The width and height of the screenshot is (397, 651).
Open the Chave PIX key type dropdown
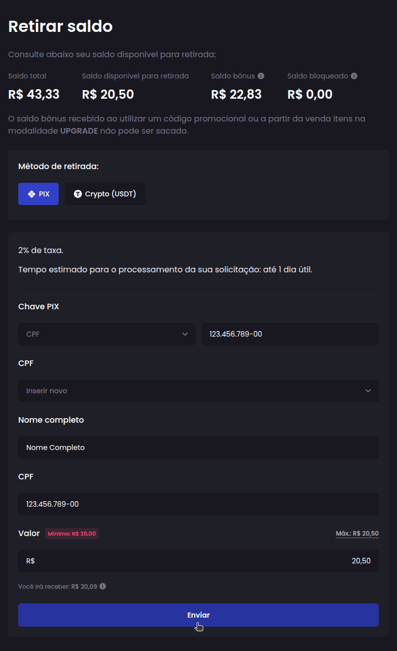107,334
